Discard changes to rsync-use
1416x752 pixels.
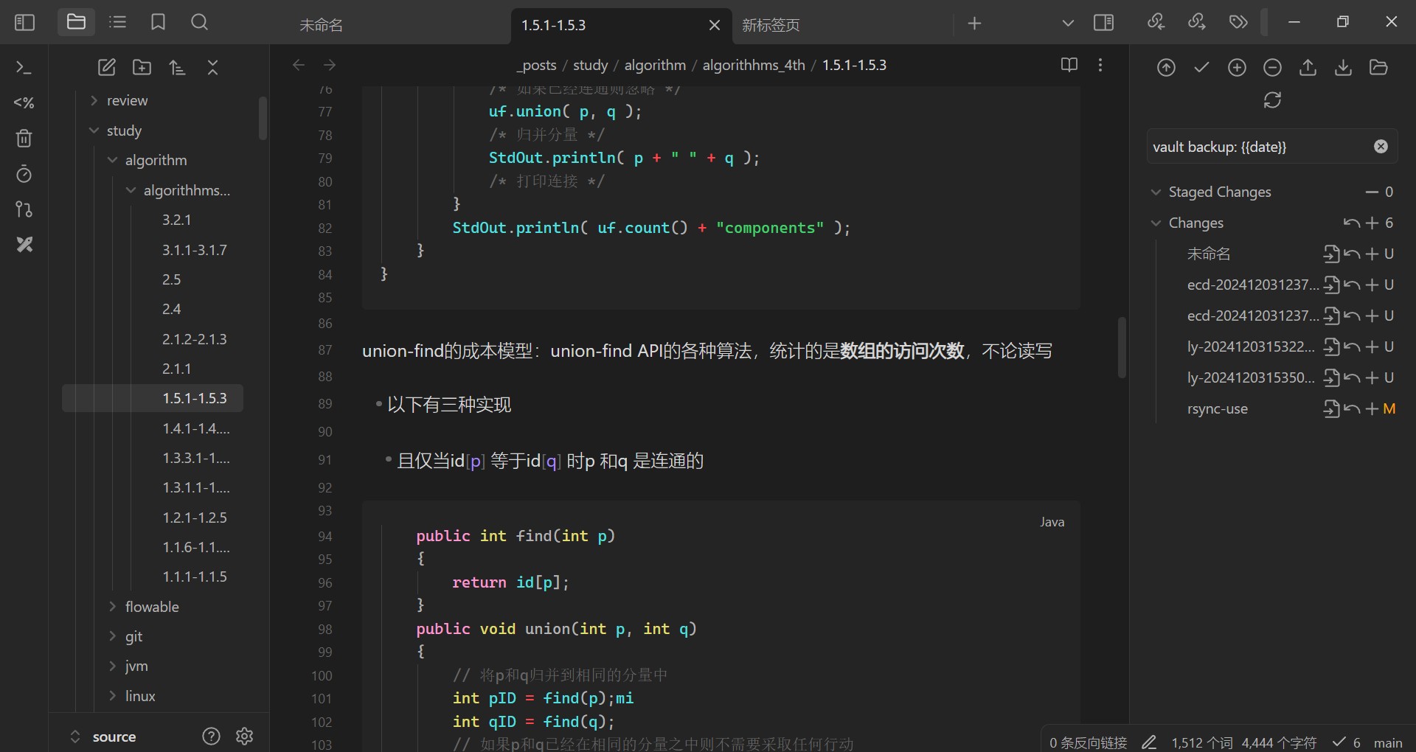[x=1351, y=408]
